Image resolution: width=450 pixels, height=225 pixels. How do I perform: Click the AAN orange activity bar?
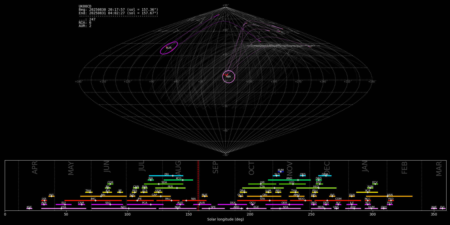(x=389, y=196)
